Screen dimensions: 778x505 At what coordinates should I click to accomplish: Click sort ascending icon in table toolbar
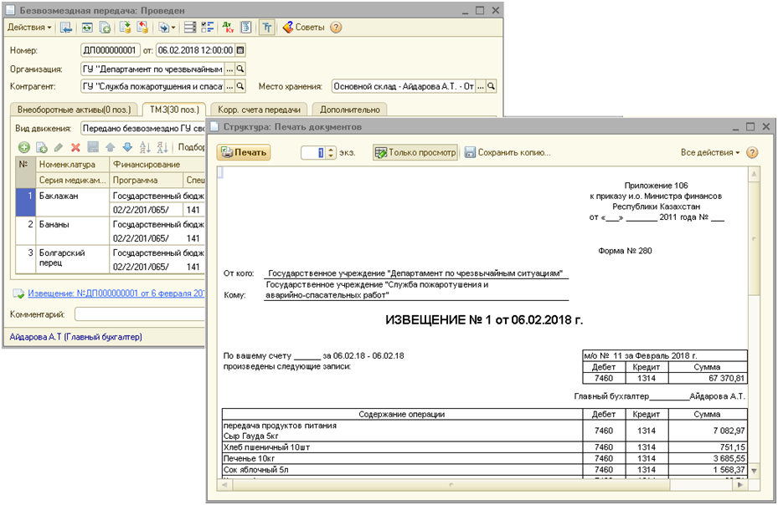tap(144, 147)
